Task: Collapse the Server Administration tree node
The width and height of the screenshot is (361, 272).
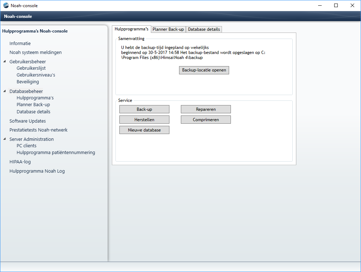Action: (x=5, y=139)
